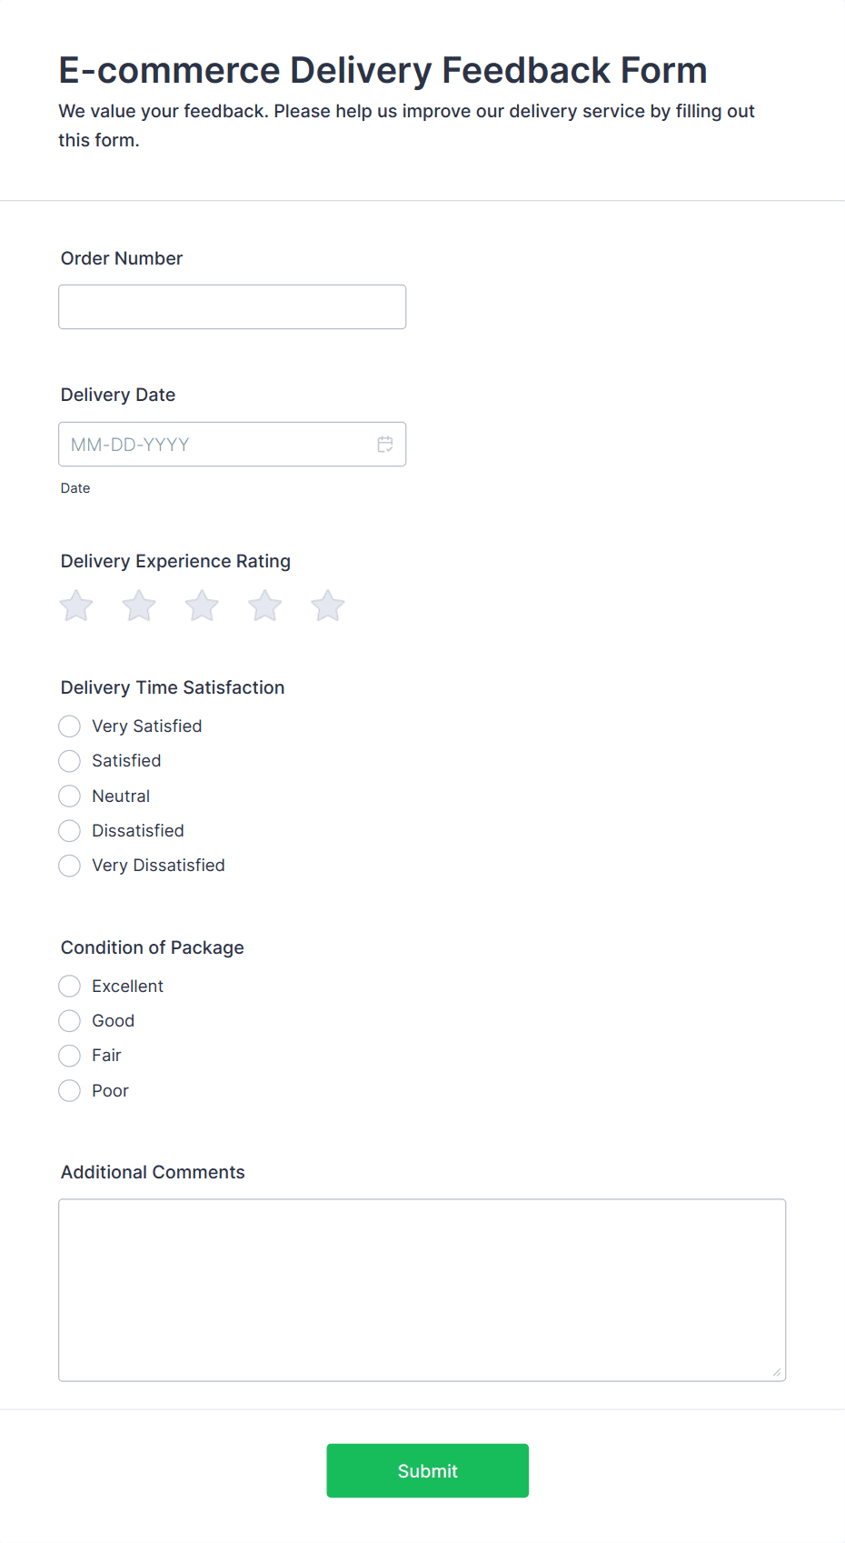The height and width of the screenshot is (1543, 845).
Task: Focus the Delivery Date MM-DD-YYYY field
Action: [232, 445]
